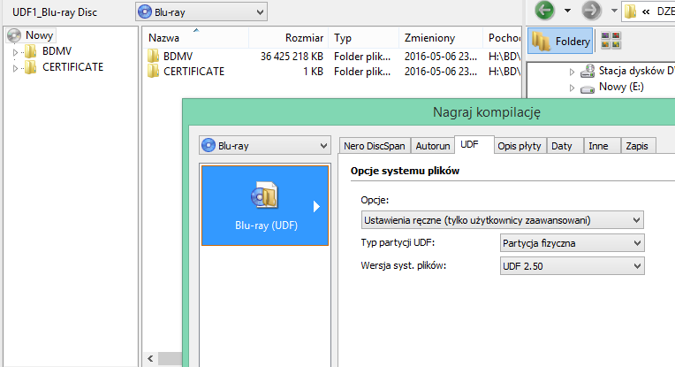Screen dimensions: 675x367
Task: Click the Blu-ray disc icon in top dropdown
Action: point(145,12)
